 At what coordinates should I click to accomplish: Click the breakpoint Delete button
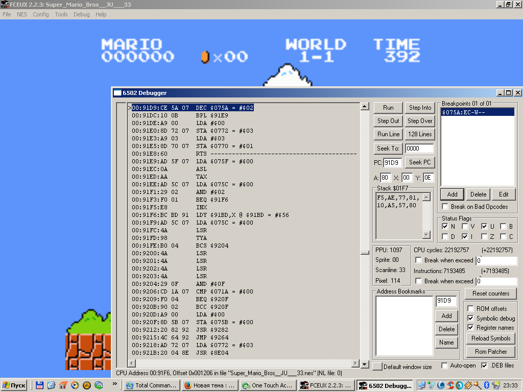point(478,194)
